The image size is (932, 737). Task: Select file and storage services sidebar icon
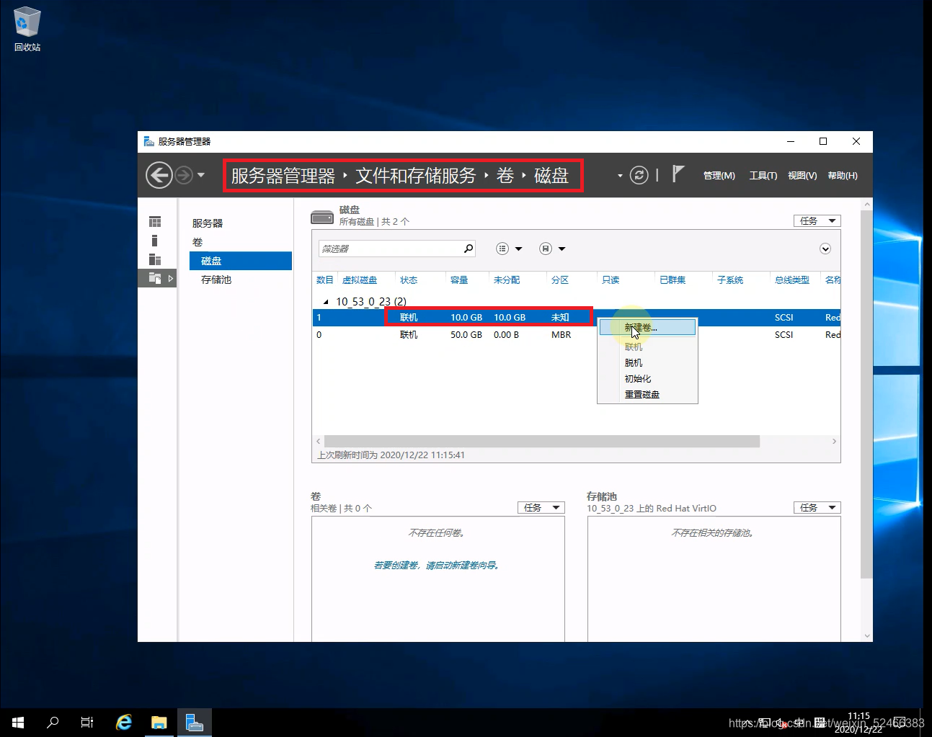[x=157, y=278]
